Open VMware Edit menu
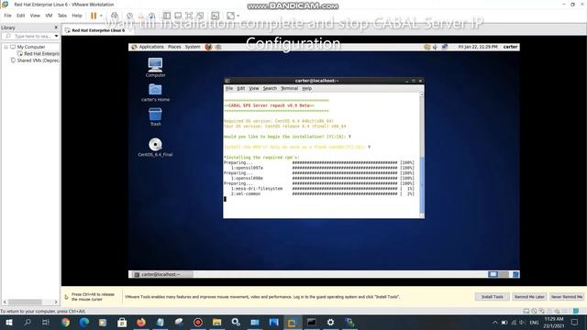The width and height of the screenshot is (587, 330). point(20,16)
